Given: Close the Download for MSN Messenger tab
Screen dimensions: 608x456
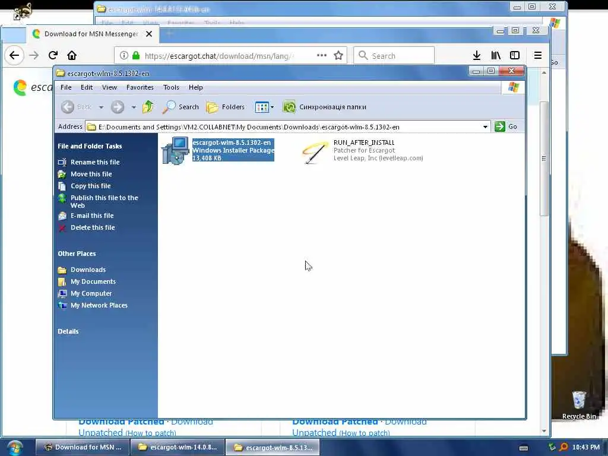Looking at the screenshot, I should [149, 34].
